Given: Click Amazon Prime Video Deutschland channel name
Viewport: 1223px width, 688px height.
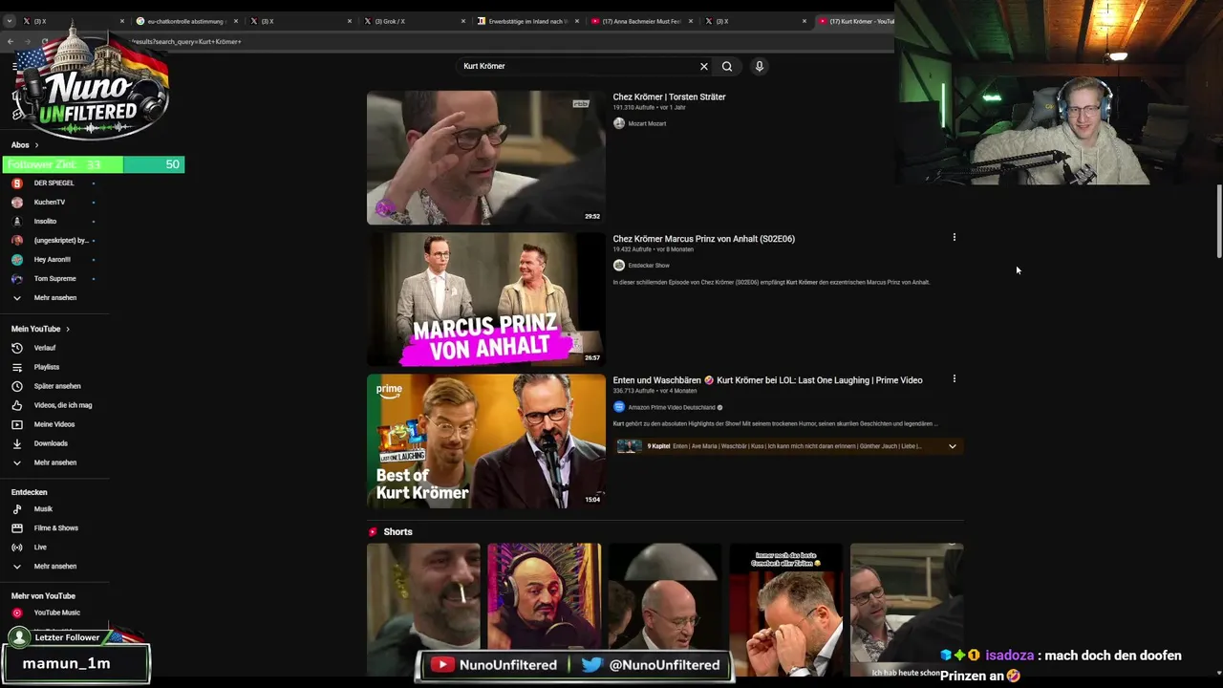Looking at the screenshot, I should click(x=672, y=408).
